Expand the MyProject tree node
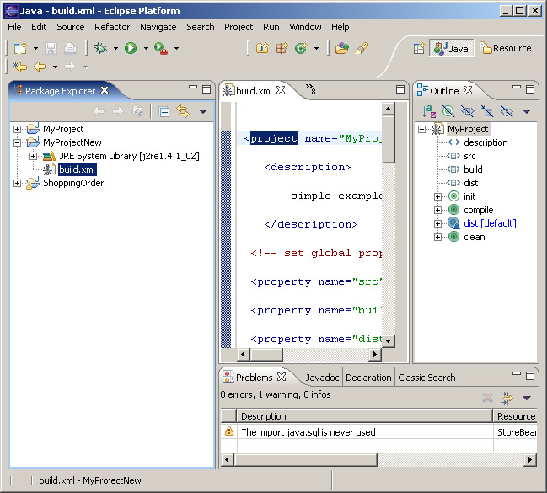Image resolution: width=547 pixels, height=493 pixels. point(18,129)
